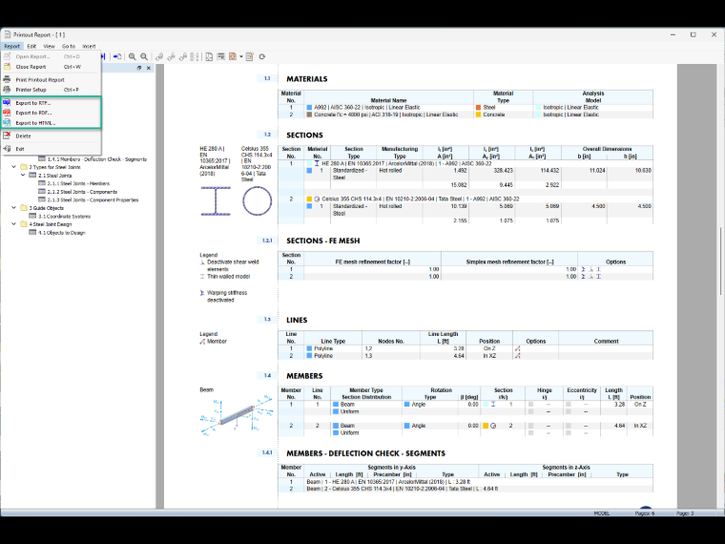Click the edit report note icon with star
Image resolution: width=725 pixels, height=544 pixels.
click(x=250, y=56)
